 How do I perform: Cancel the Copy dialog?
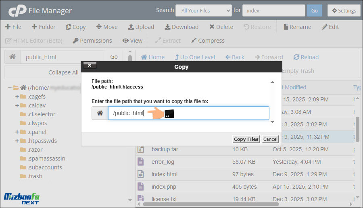270,139
